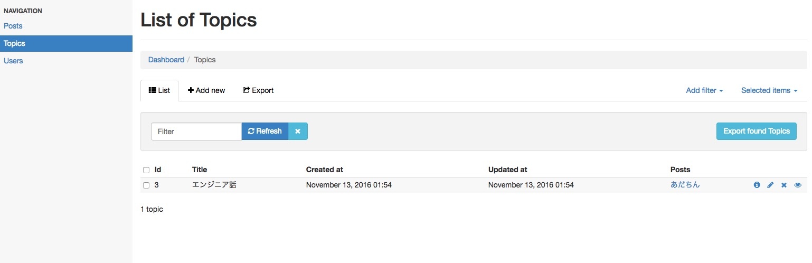Open the Add filter dropdown
The height and width of the screenshot is (263, 812).
click(x=704, y=90)
